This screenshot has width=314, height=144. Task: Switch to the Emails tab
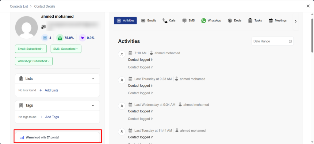tap(149, 21)
